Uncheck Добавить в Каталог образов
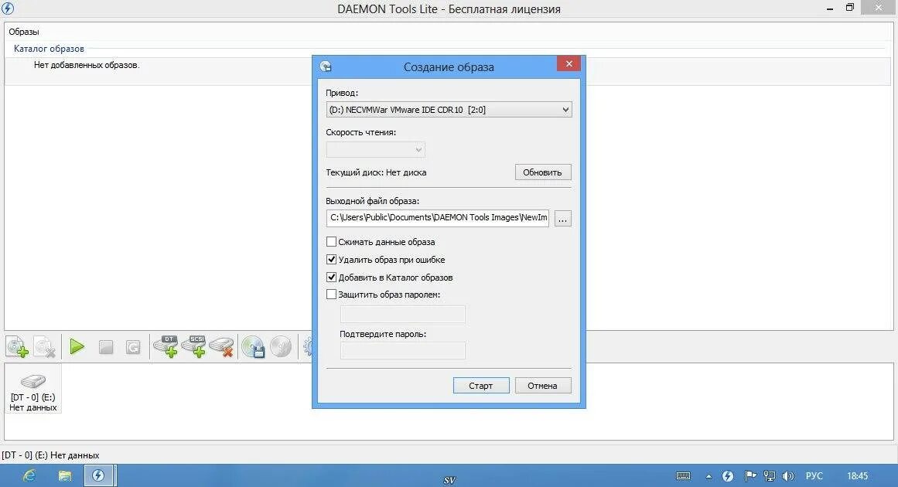The image size is (898, 487). pos(331,277)
